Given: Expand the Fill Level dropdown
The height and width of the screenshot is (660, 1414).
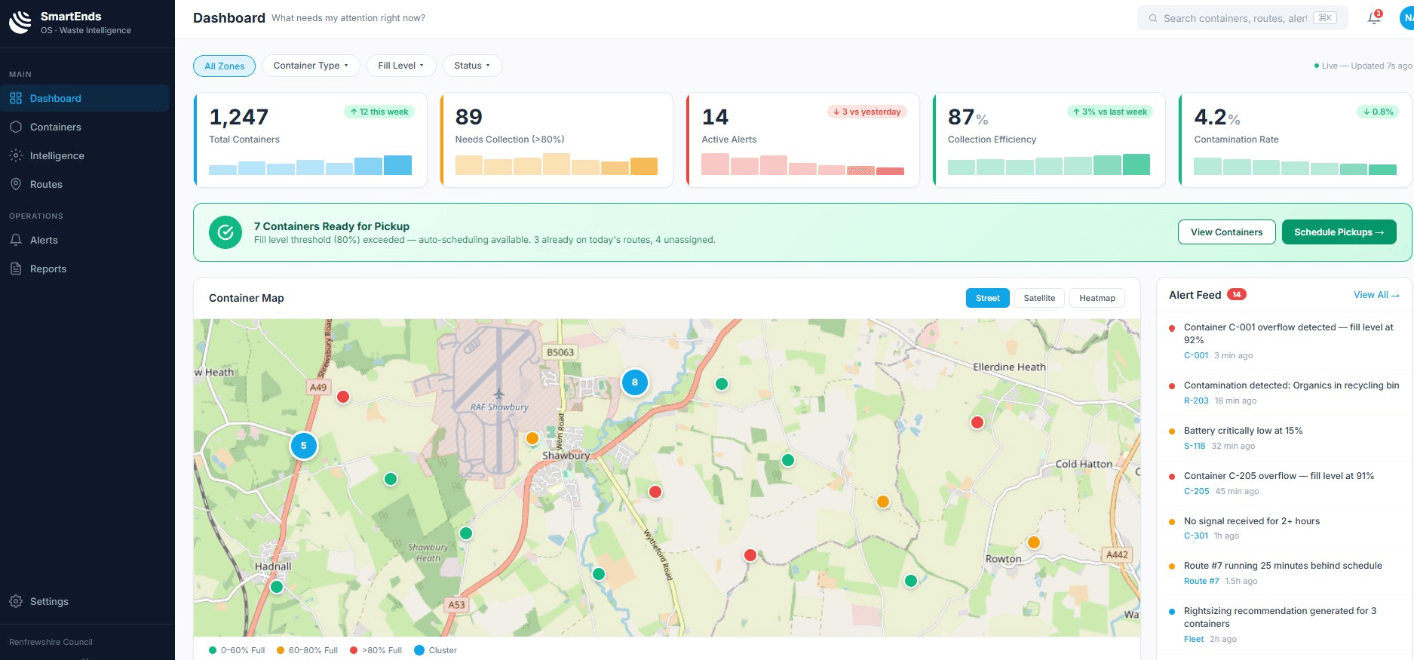Looking at the screenshot, I should pos(401,66).
